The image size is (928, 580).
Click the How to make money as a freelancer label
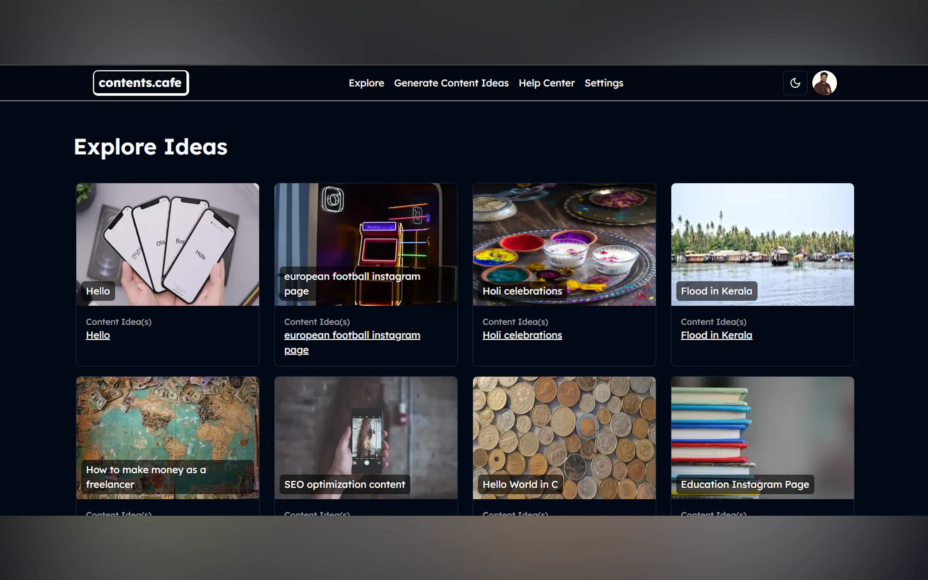(146, 477)
